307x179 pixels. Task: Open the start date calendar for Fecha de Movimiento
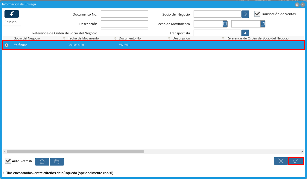(225, 24)
